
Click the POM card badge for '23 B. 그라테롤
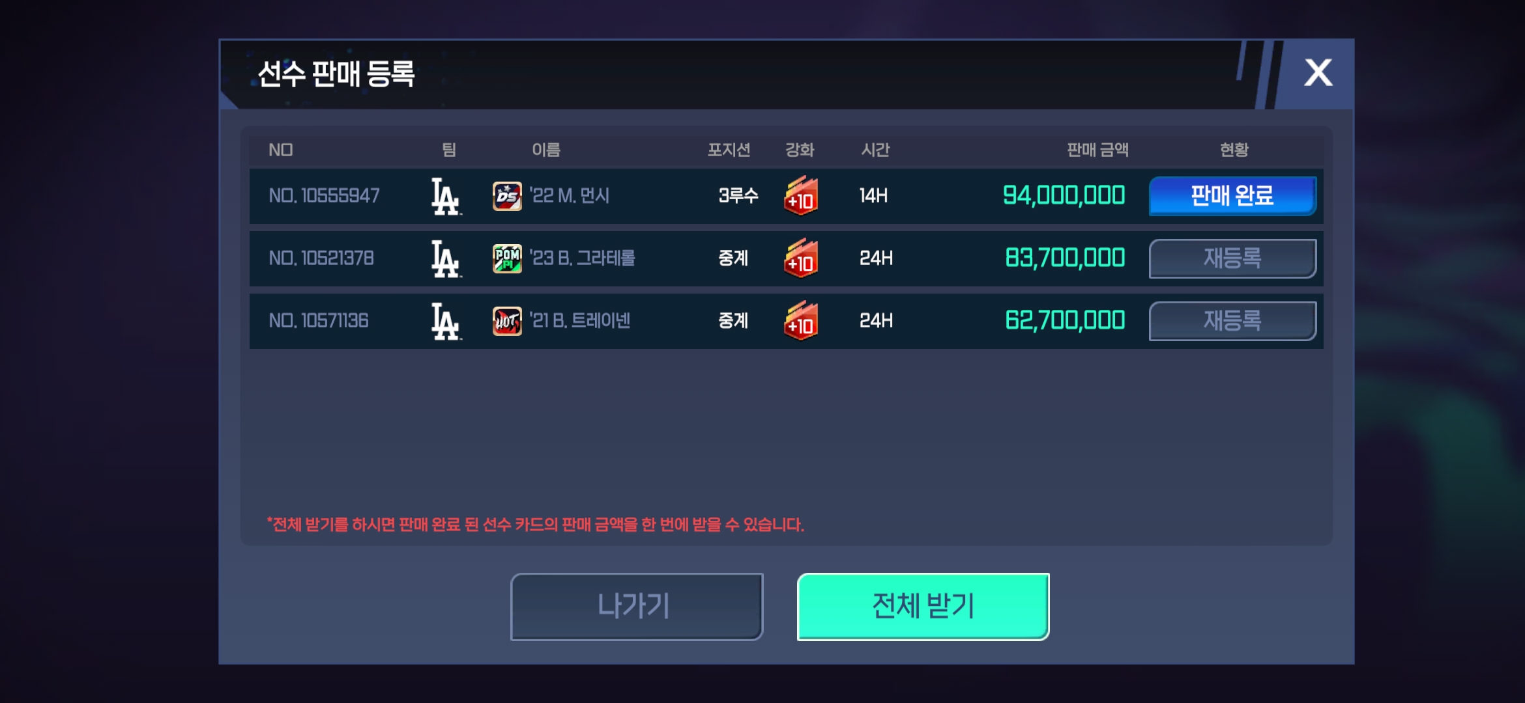pos(507,258)
